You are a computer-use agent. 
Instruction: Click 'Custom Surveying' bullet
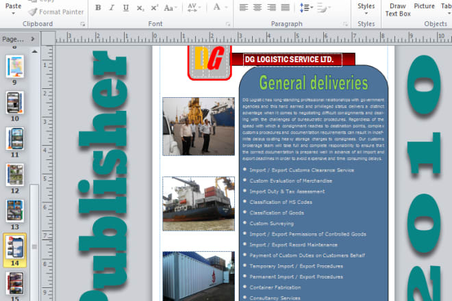[271, 224]
